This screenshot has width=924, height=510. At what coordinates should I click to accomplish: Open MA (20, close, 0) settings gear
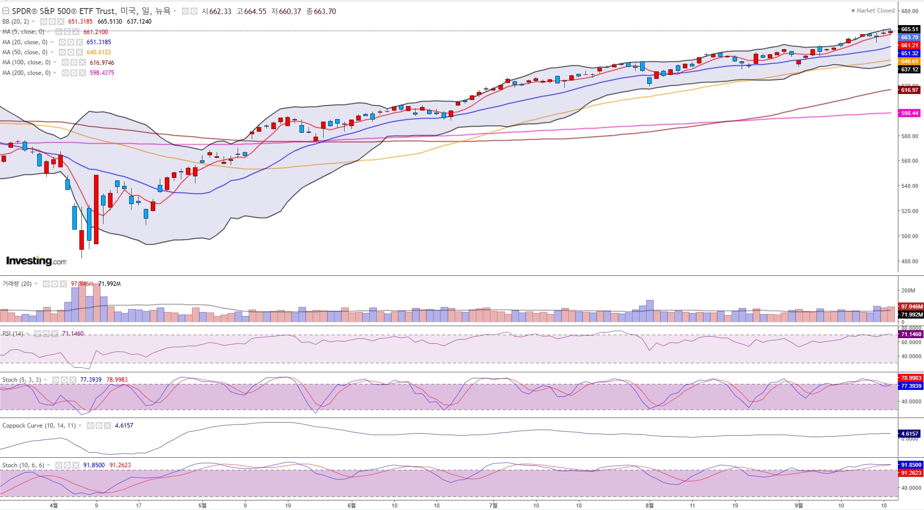71,42
